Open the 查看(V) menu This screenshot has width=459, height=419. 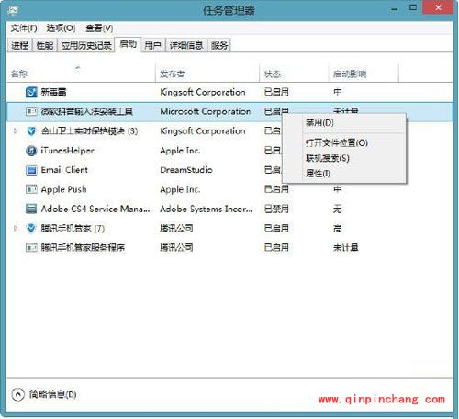click(99, 28)
